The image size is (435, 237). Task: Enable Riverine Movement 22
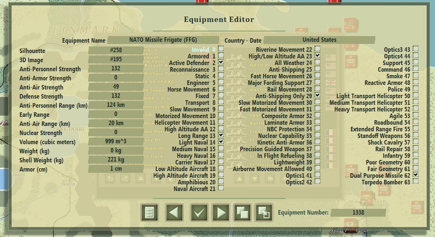(x=317, y=48)
